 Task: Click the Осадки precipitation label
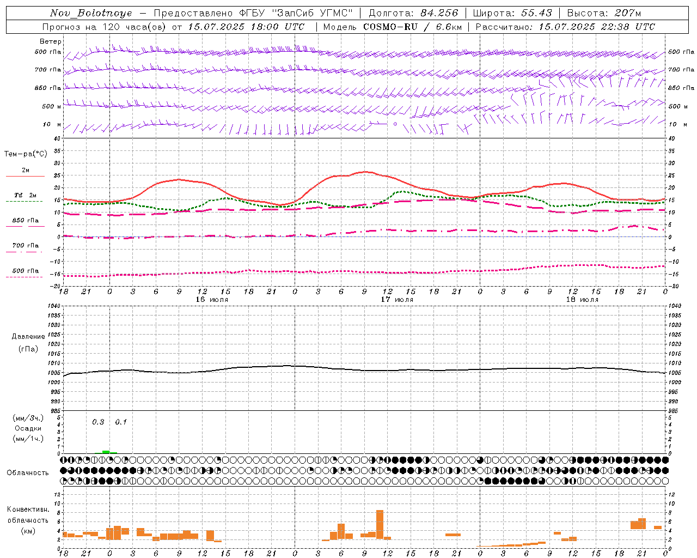[28, 428]
